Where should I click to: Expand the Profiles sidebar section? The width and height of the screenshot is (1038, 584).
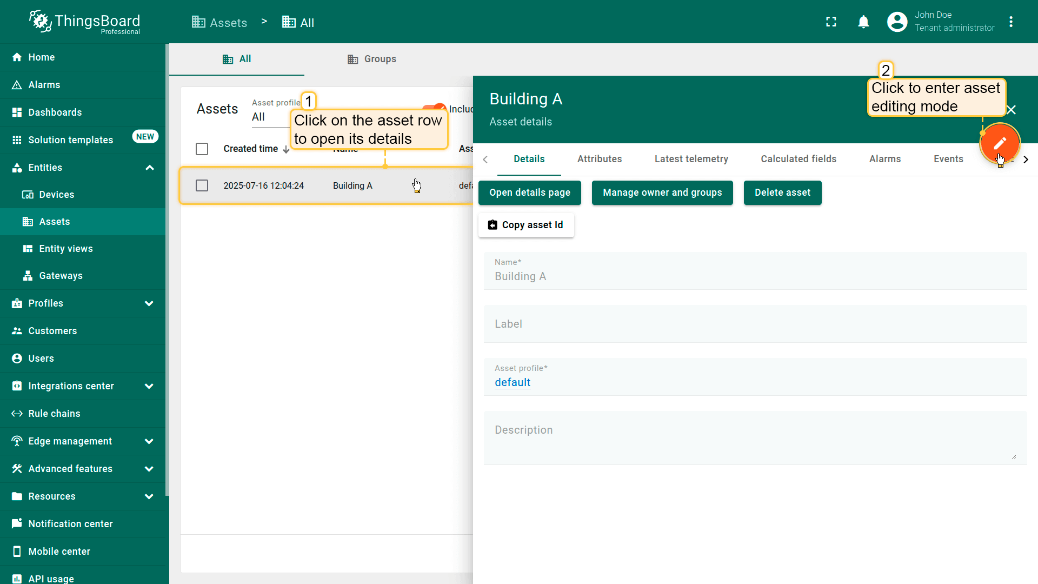coord(150,303)
